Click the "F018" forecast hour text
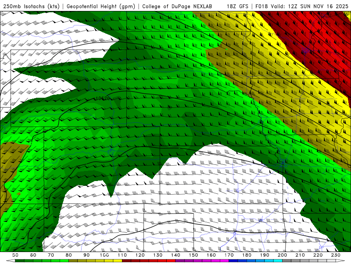The height and width of the screenshot is (263, 351). (x=262, y=6)
